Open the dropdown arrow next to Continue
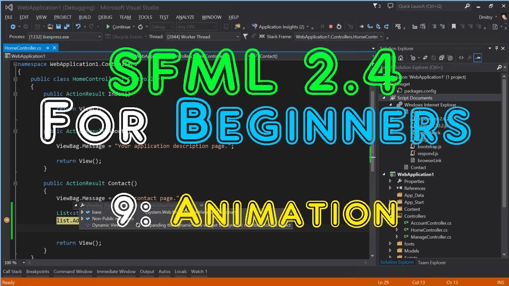Viewport: 509px width, 286px height. 134,27
